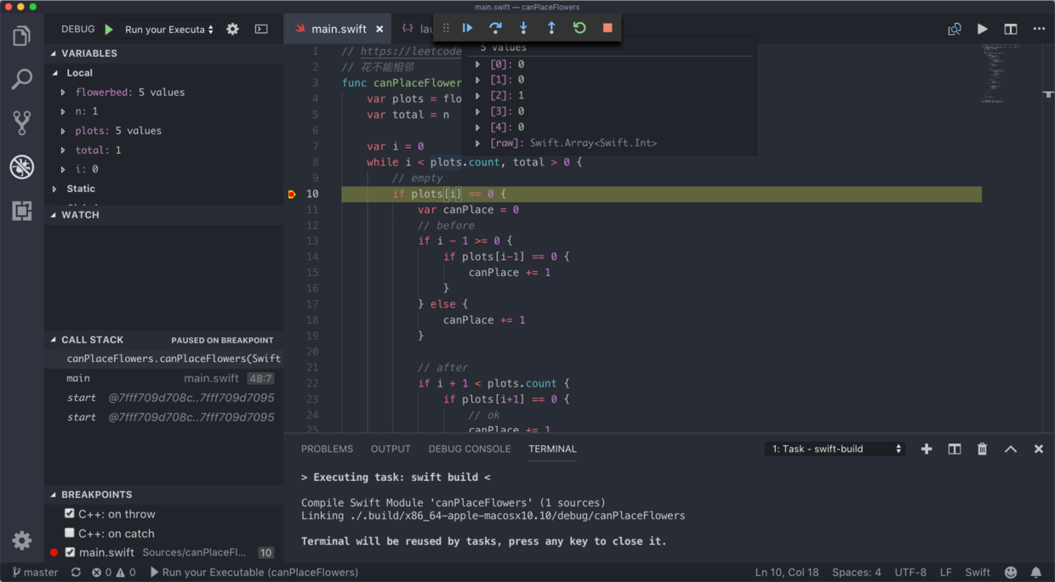Restart the debug session
1055x582 pixels.
pyautogui.click(x=579, y=28)
